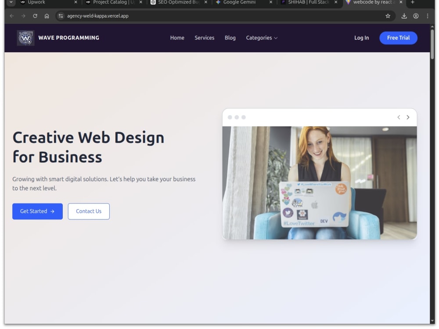Click the Creative Web Design heading

point(89,147)
